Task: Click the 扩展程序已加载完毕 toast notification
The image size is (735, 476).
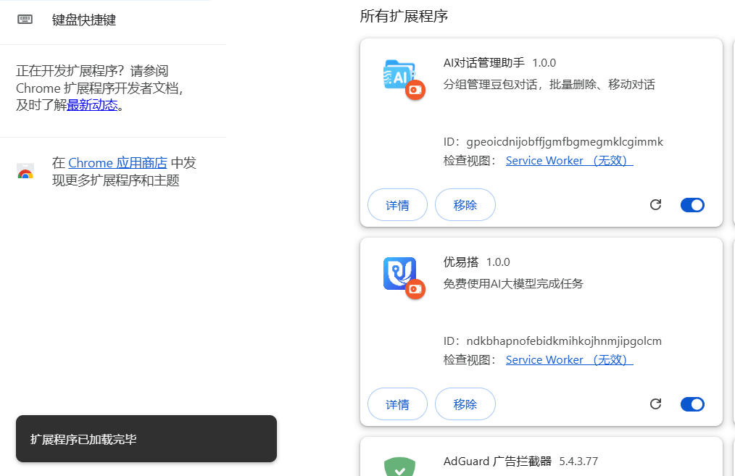Action: click(x=146, y=438)
